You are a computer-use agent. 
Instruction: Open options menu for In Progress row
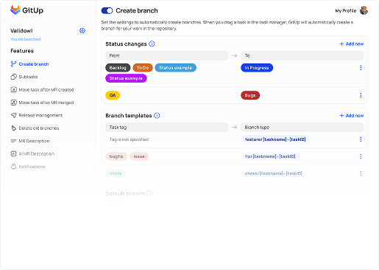click(x=361, y=68)
